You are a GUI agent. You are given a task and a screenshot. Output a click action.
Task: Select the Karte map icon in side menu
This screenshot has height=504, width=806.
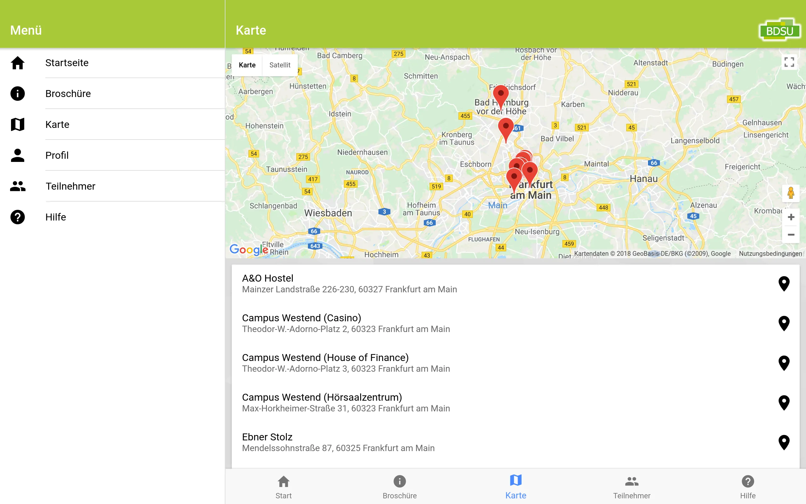click(x=18, y=124)
